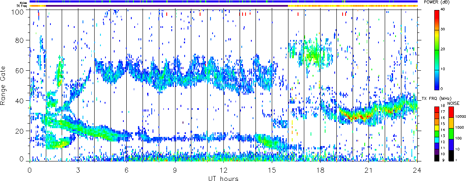Screen dimensions: 466x181
Task: Click the "UT hours" x-axis title
Action: (223, 178)
